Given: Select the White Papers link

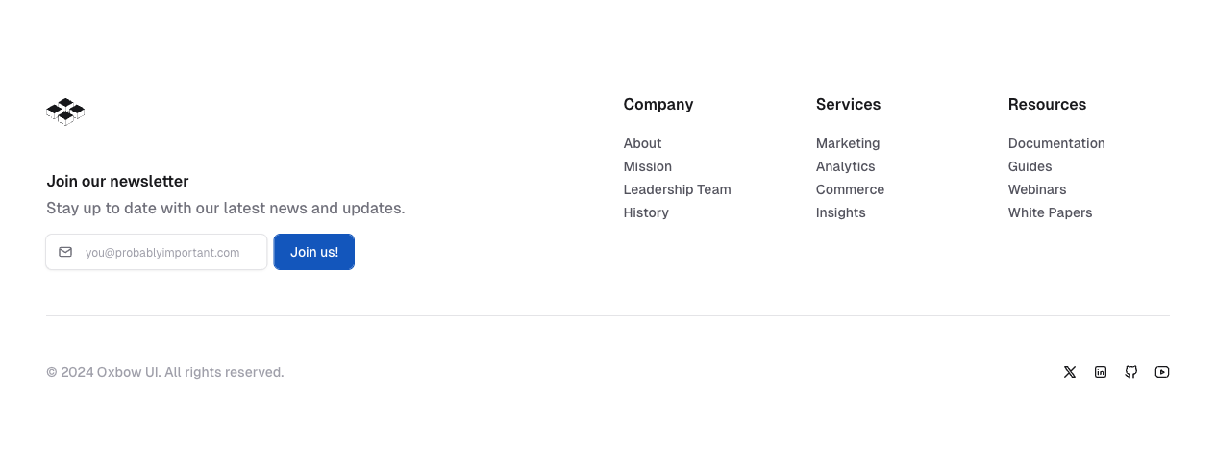Looking at the screenshot, I should click(1050, 212).
